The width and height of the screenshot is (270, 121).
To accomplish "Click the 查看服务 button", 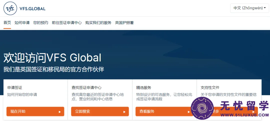I will tap(164, 111).
